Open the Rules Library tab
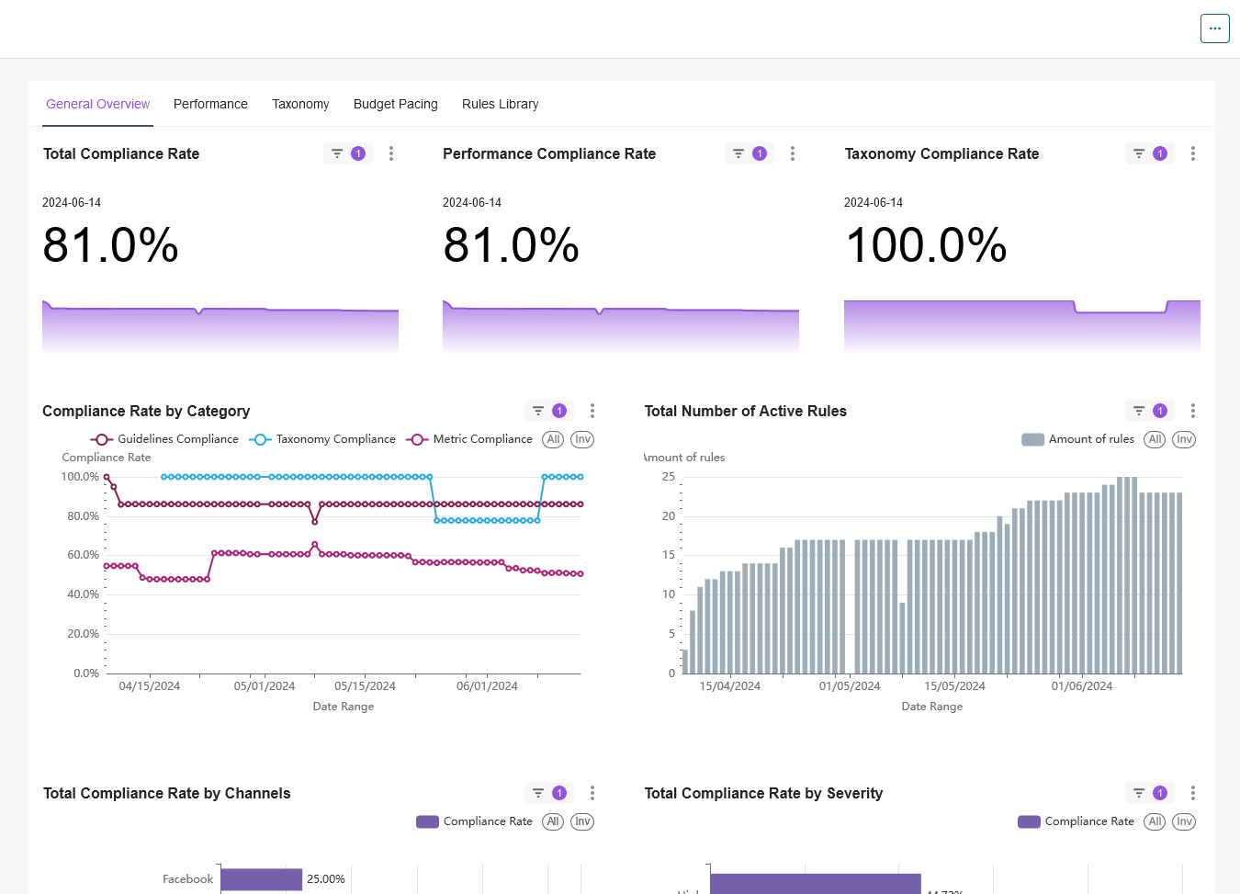This screenshot has height=894, width=1240. tap(500, 104)
